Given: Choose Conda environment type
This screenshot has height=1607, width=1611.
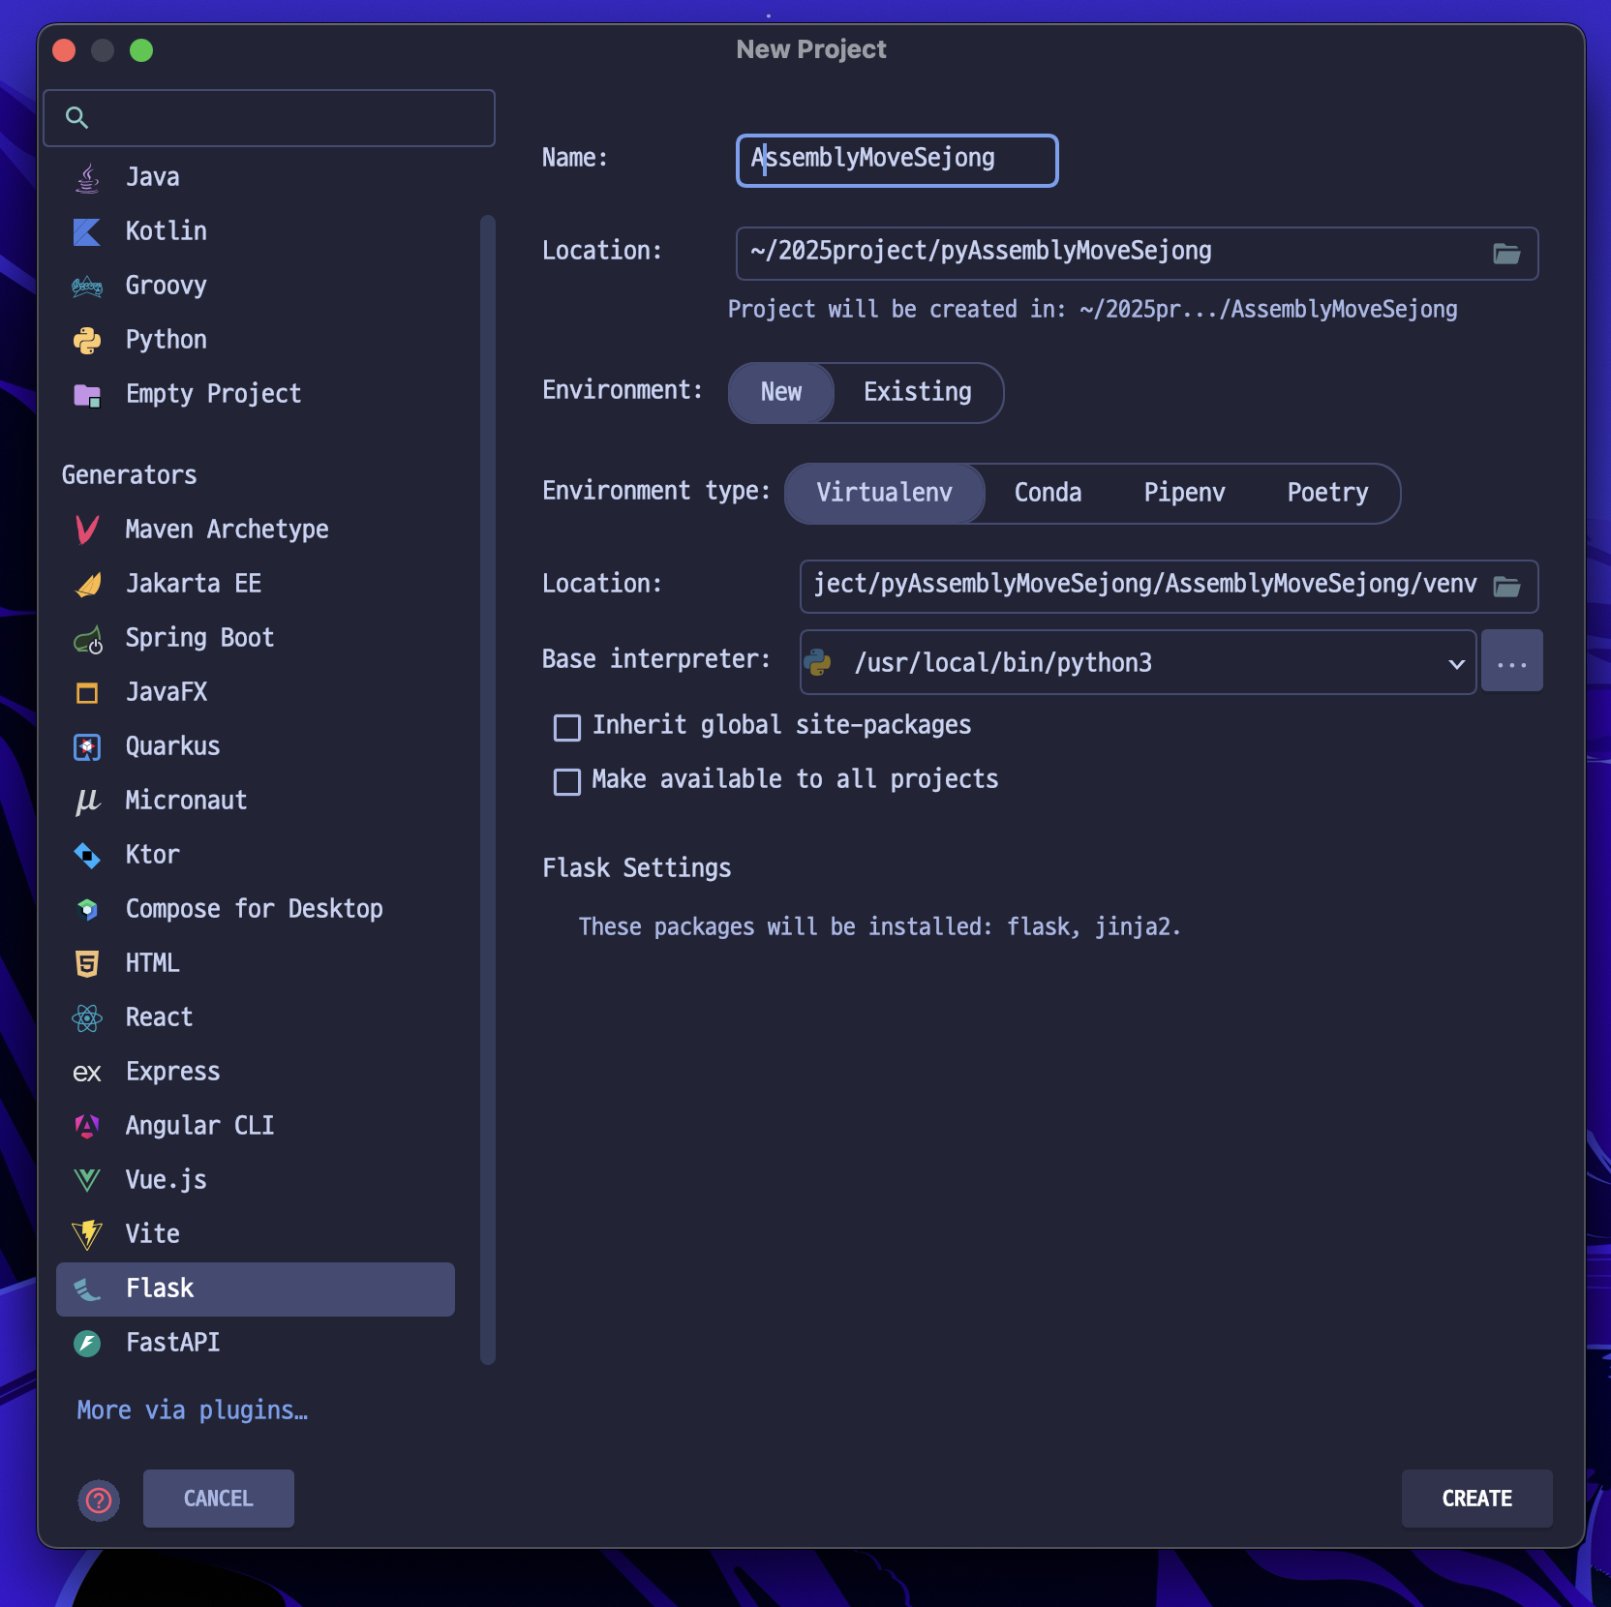Looking at the screenshot, I should pyautogui.click(x=1048, y=493).
